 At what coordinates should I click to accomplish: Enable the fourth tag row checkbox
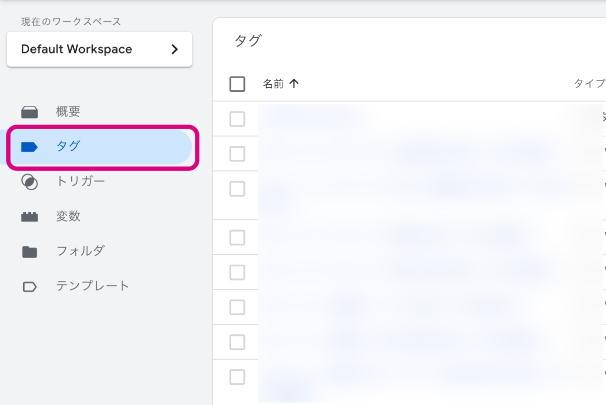[x=237, y=237]
